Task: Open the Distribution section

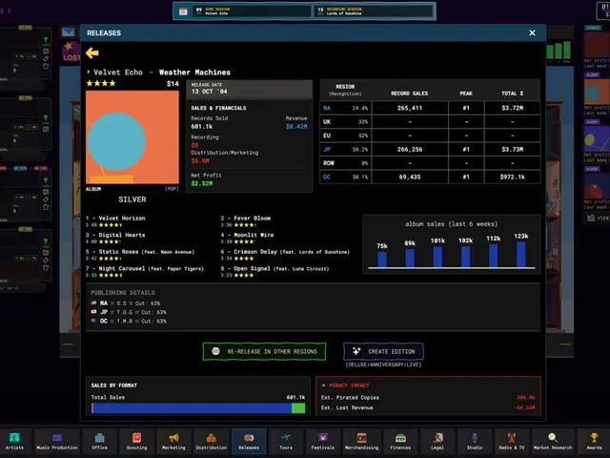Action: (x=212, y=441)
